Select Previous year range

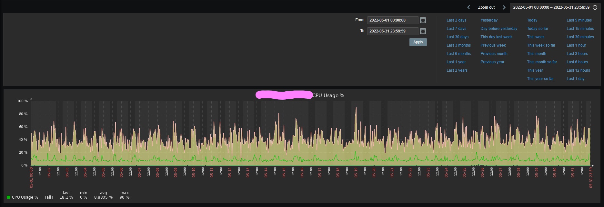pos(492,62)
